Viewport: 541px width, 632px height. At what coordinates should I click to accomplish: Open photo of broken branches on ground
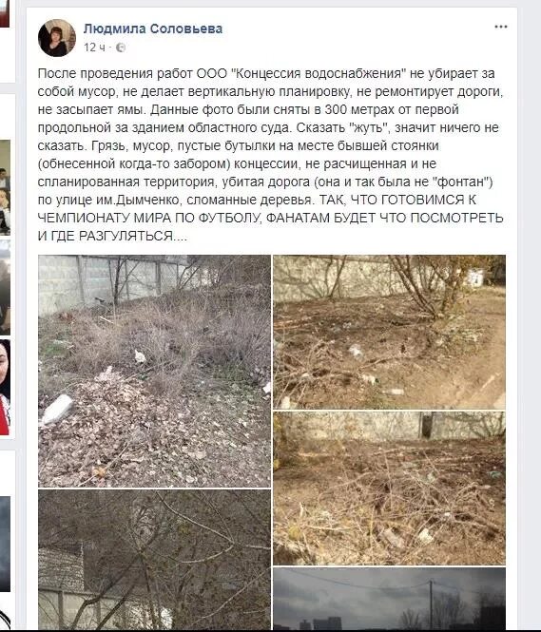click(x=389, y=488)
